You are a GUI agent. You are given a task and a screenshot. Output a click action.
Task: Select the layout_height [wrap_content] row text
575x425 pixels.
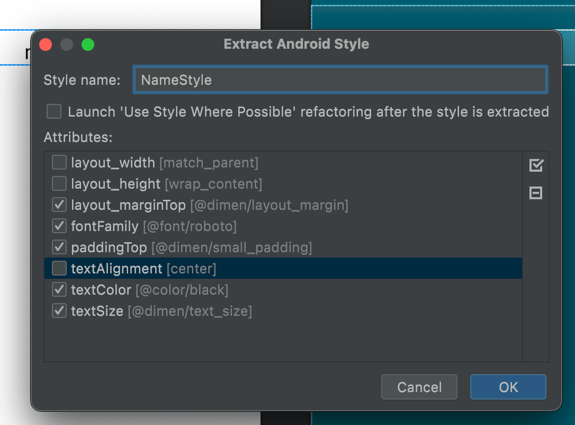coord(166,184)
